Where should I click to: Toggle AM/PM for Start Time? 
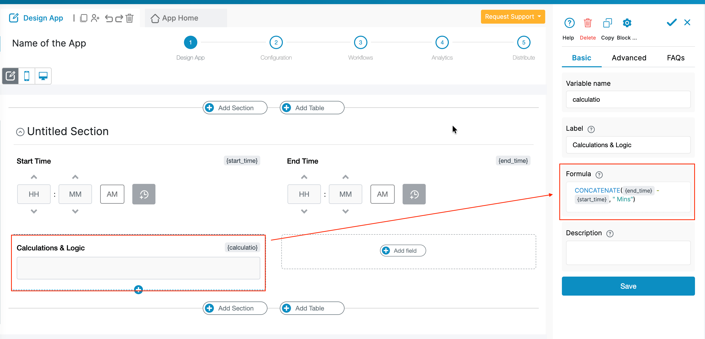[112, 194]
